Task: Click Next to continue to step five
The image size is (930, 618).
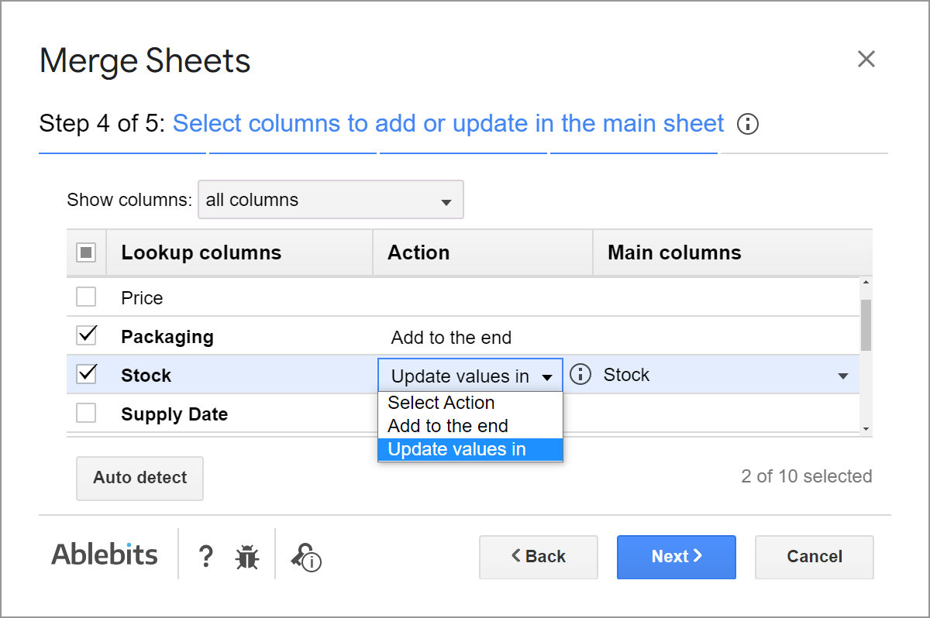Action: click(676, 557)
